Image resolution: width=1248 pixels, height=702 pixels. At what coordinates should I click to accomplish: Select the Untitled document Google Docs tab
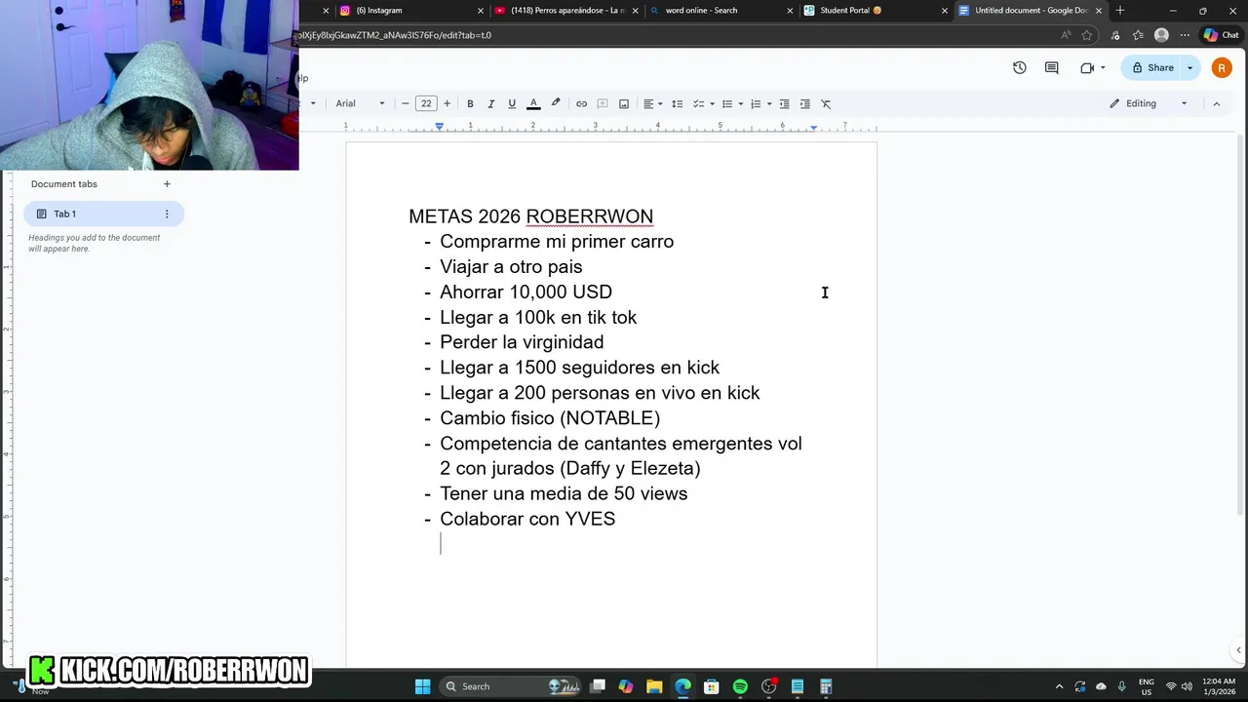1030,10
